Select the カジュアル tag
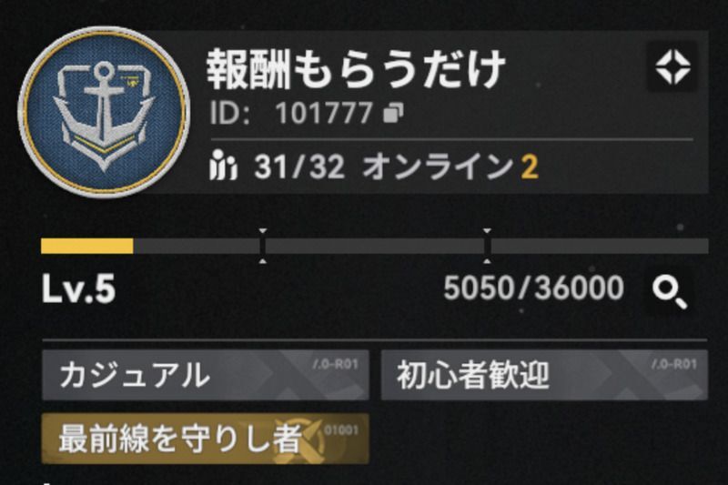This screenshot has width=728, height=485. (206, 375)
